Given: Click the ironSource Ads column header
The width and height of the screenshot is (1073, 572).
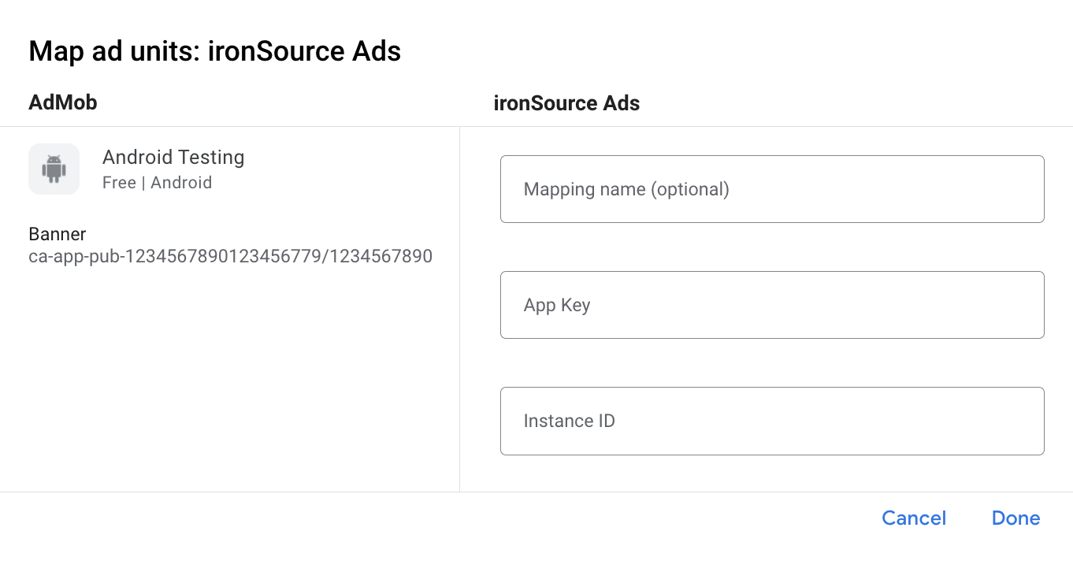Looking at the screenshot, I should coord(566,102).
